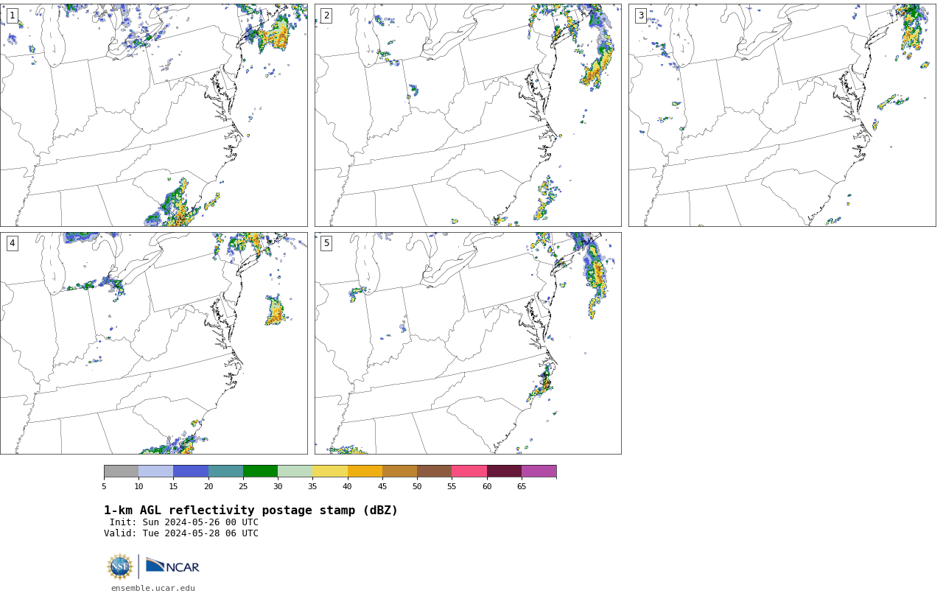Select the dark green 25-30 dBZ swatch

[x=260, y=471]
